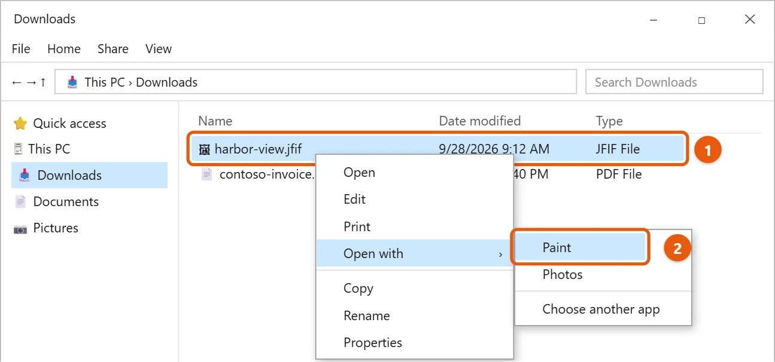The width and height of the screenshot is (775, 362).
Task: Open the View ribbon tab
Action: point(159,49)
